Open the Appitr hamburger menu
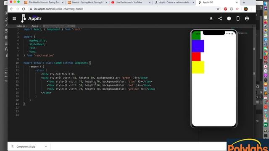269x151 pixels. coord(14,18)
